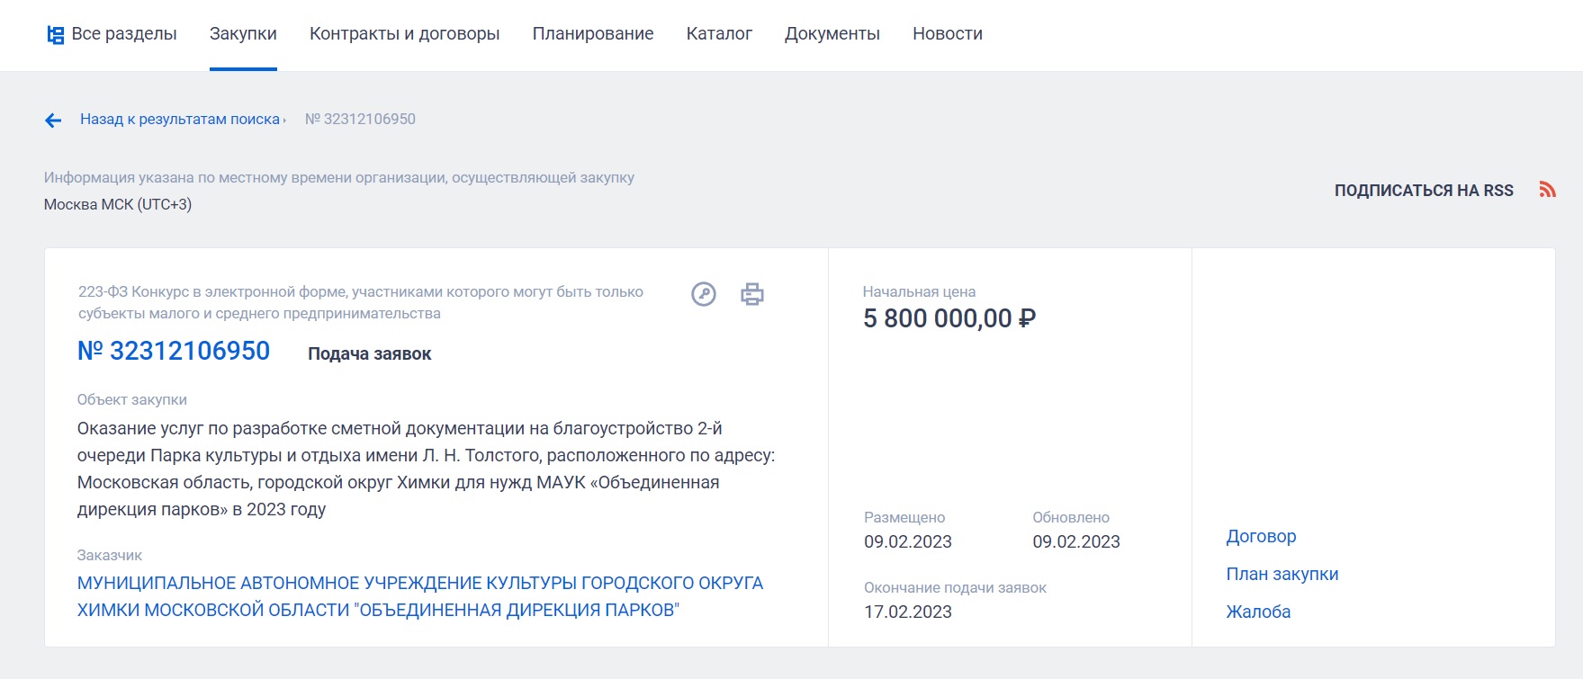Viewport: 1583px width, 679px height.
Task: Click the Окончание подачи заявок label
Action: (955, 588)
